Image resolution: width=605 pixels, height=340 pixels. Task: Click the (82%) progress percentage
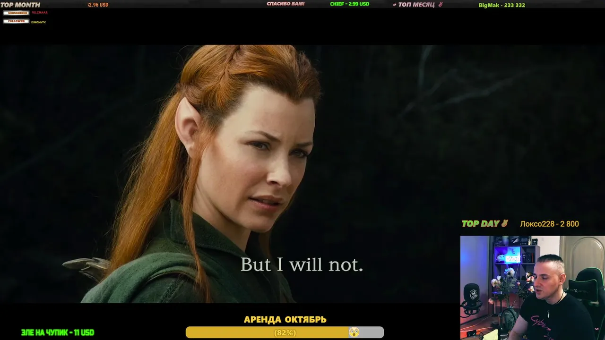pos(285,333)
